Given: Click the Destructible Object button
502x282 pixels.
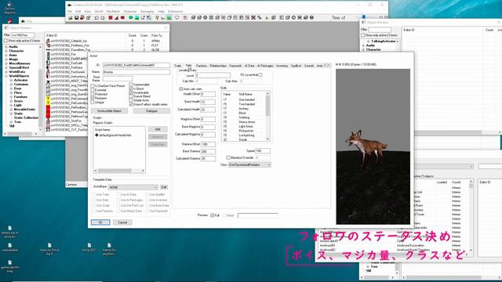Looking at the screenshot, I should pyautogui.click(x=110, y=111).
